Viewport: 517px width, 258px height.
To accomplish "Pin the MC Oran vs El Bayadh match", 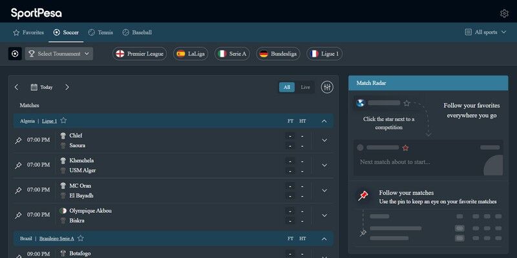I will click(x=19, y=190).
